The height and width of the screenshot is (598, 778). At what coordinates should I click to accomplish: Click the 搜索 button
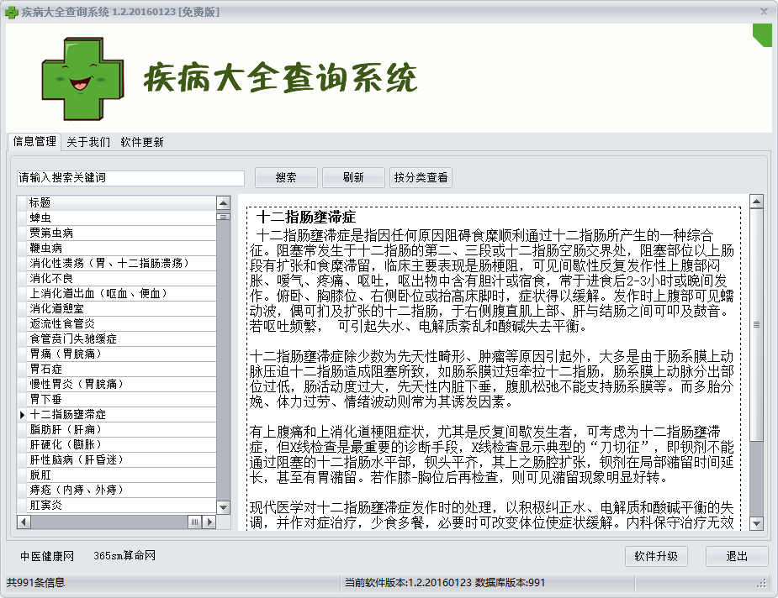pos(286,177)
